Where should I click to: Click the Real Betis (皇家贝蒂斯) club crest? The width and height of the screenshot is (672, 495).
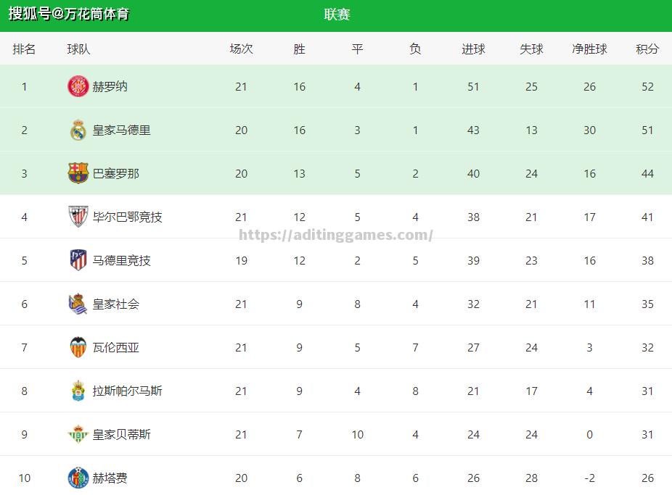[78, 435]
